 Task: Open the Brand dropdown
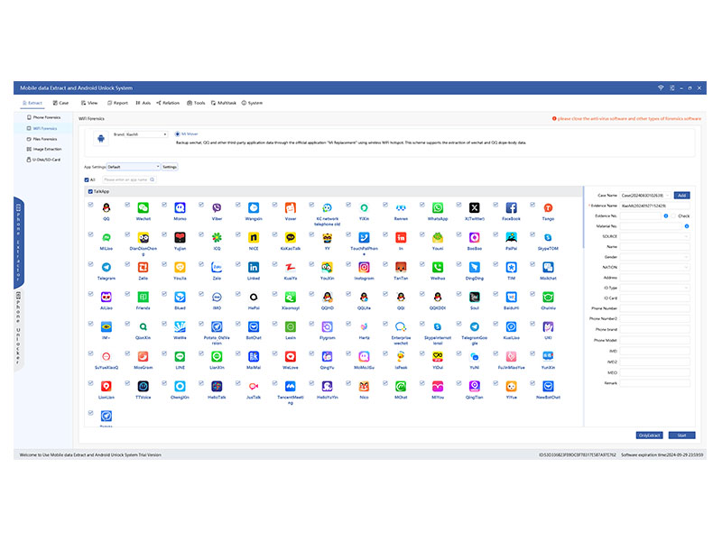[x=146, y=134]
